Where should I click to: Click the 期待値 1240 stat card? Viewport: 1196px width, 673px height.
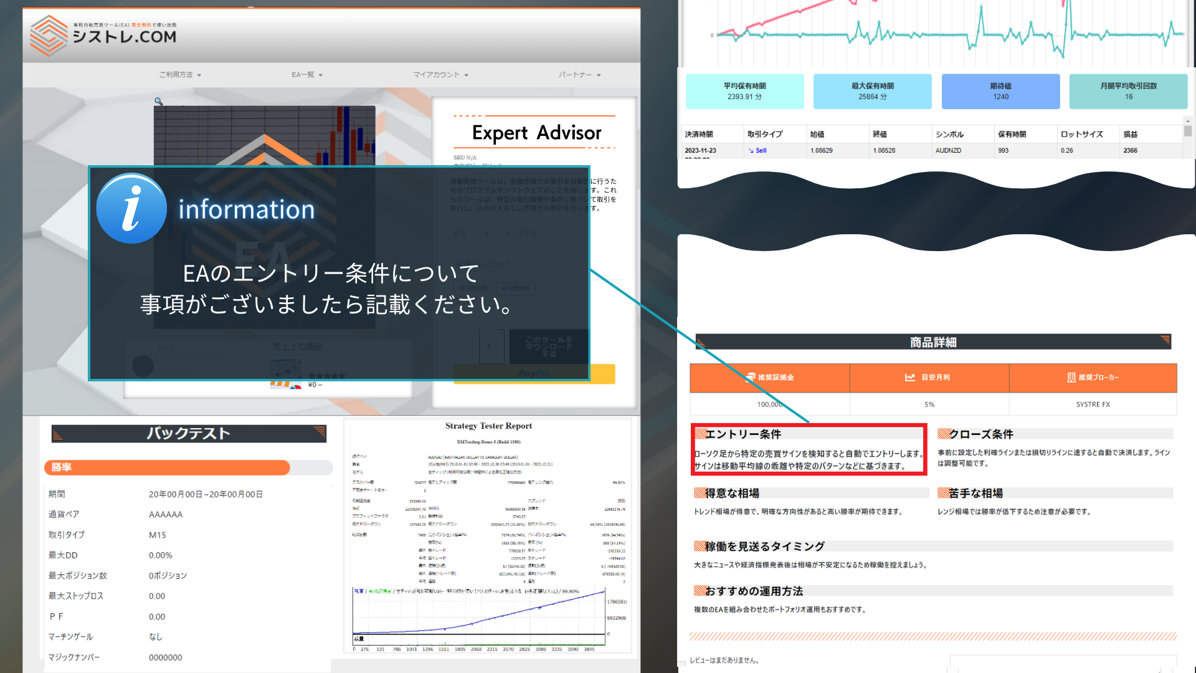(x=1000, y=91)
